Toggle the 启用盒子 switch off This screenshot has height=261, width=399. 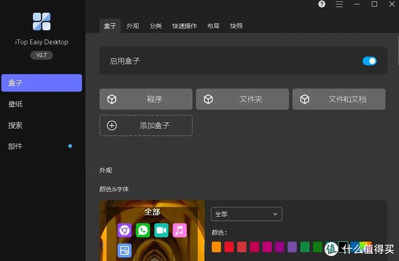click(369, 61)
